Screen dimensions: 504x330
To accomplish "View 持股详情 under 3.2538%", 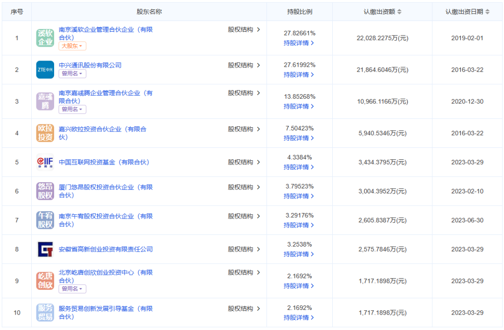I will 299,254.
